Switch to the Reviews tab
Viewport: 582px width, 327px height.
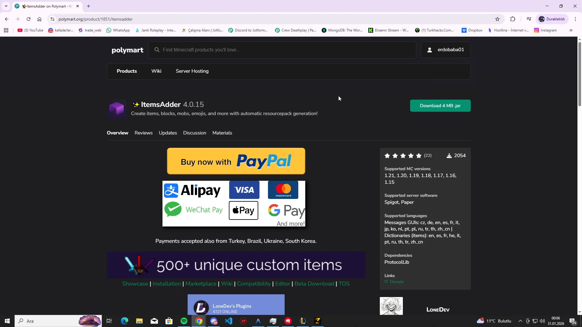[x=143, y=133]
